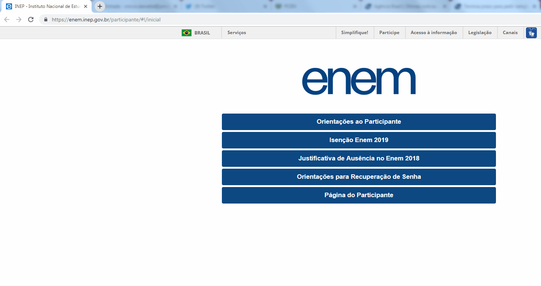The image size is (541, 286).
Task: Close the INEP browser tab
Action: 86,6
